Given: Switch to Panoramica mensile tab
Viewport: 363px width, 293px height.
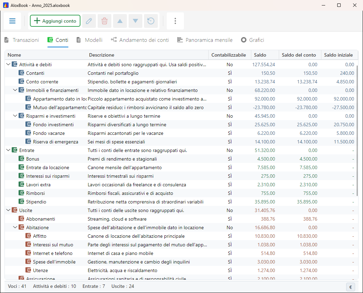Looking at the screenshot, I should (x=205, y=40).
